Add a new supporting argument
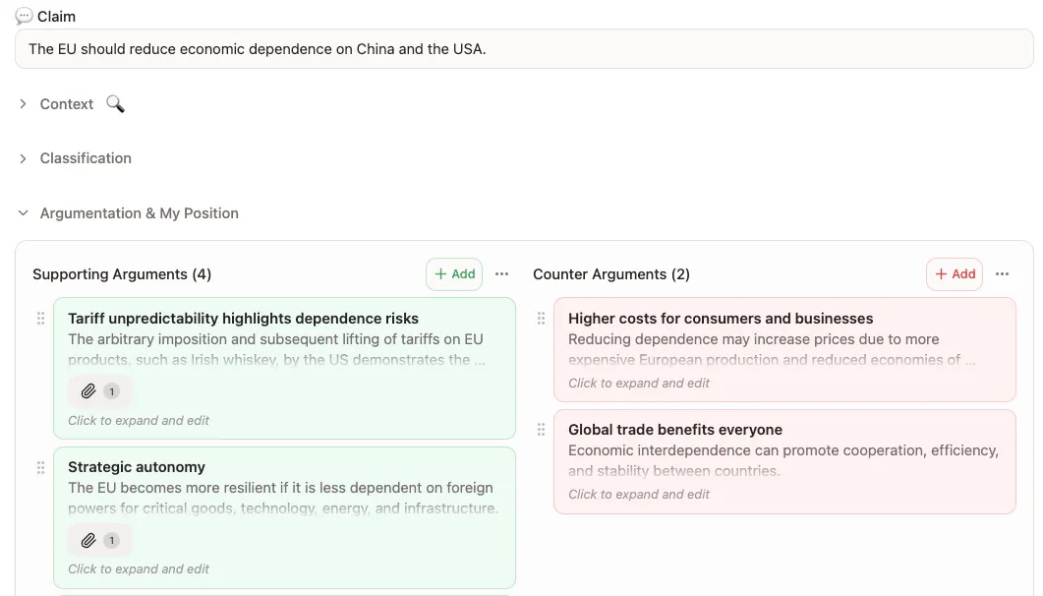Image resolution: width=1043 pixels, height=596 pixels. pyautogui.click(x=454, y=274)
